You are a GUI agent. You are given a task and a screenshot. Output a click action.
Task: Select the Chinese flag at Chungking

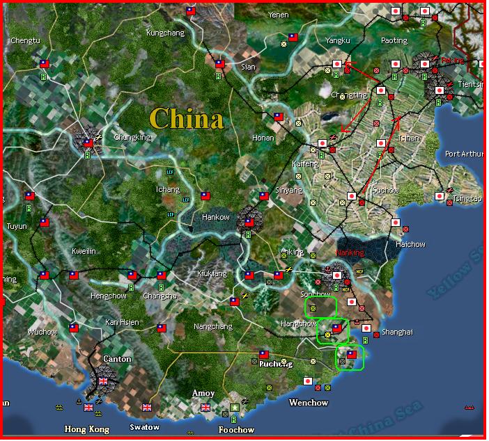pyautogui.click(x=88, y=143)
